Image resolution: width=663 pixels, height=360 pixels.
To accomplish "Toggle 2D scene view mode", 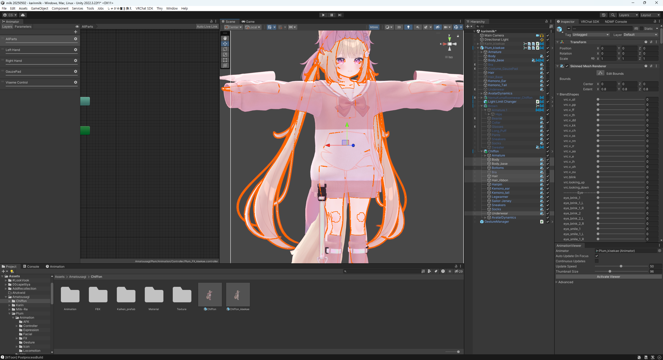I will pyautogui.click(x=399, y=27).
